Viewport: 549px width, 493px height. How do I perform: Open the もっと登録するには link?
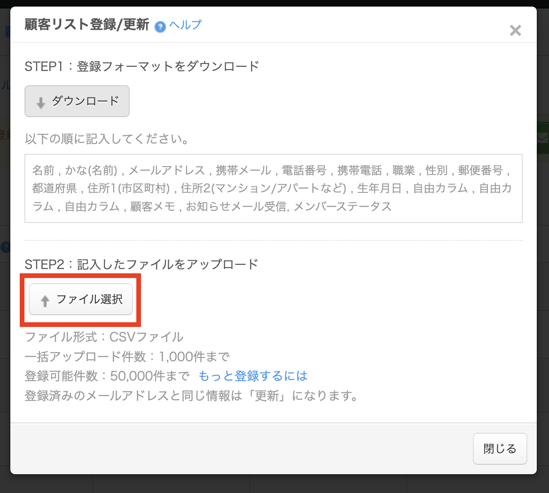pos(253,376)
